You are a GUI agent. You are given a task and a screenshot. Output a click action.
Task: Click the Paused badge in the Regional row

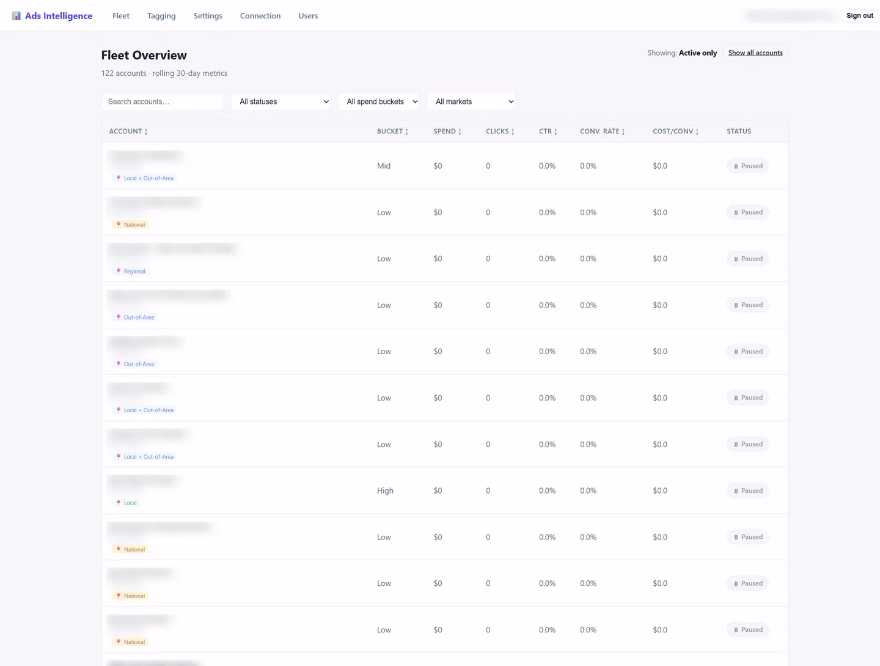pyautogui.click(x=748, y=259)
